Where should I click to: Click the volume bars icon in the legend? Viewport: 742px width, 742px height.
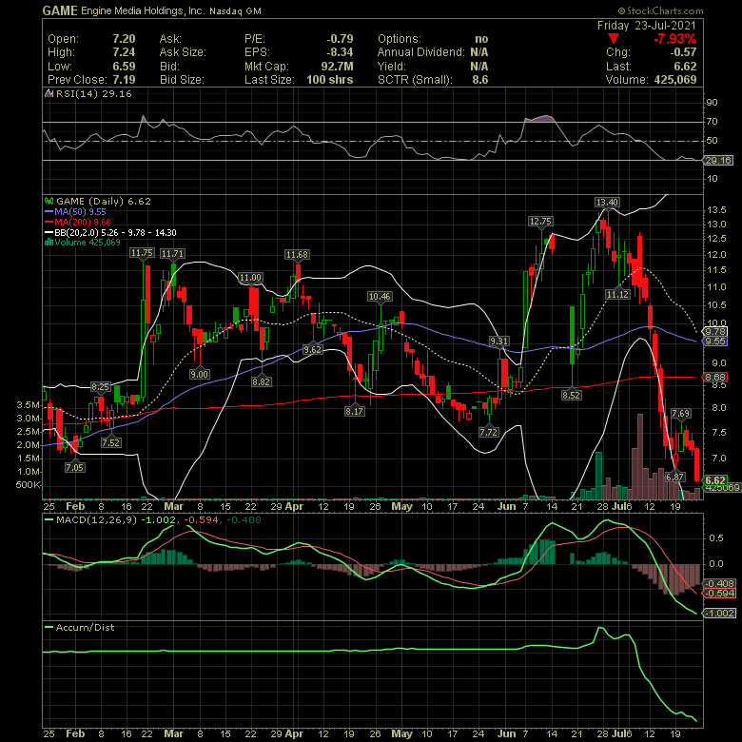(x=49, y=243)
